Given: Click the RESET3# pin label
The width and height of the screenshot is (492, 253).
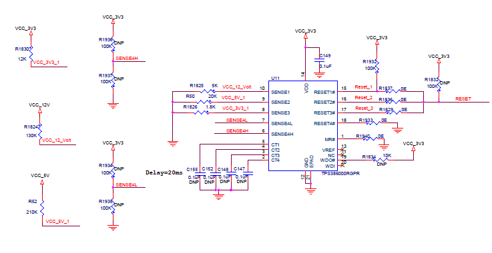Looking at the screenshot, I should (x=324, y=113).
